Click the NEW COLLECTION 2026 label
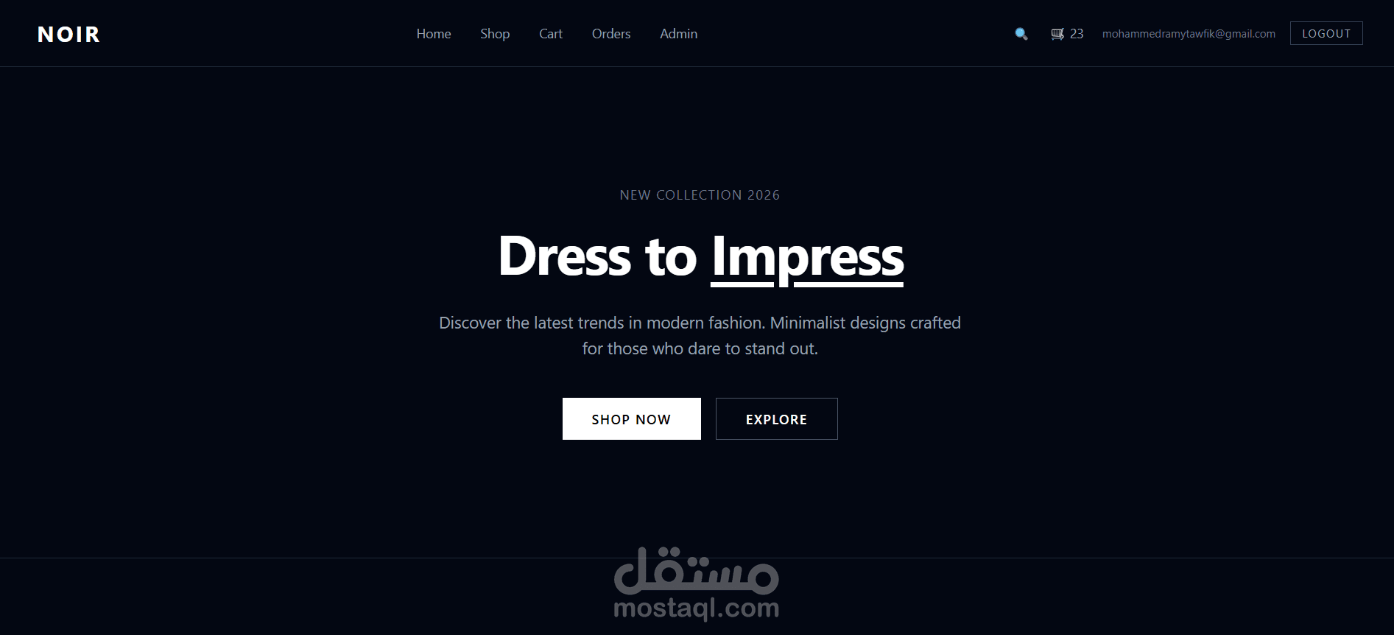Screen dimensions: 1394x635 tap(700, 195)
